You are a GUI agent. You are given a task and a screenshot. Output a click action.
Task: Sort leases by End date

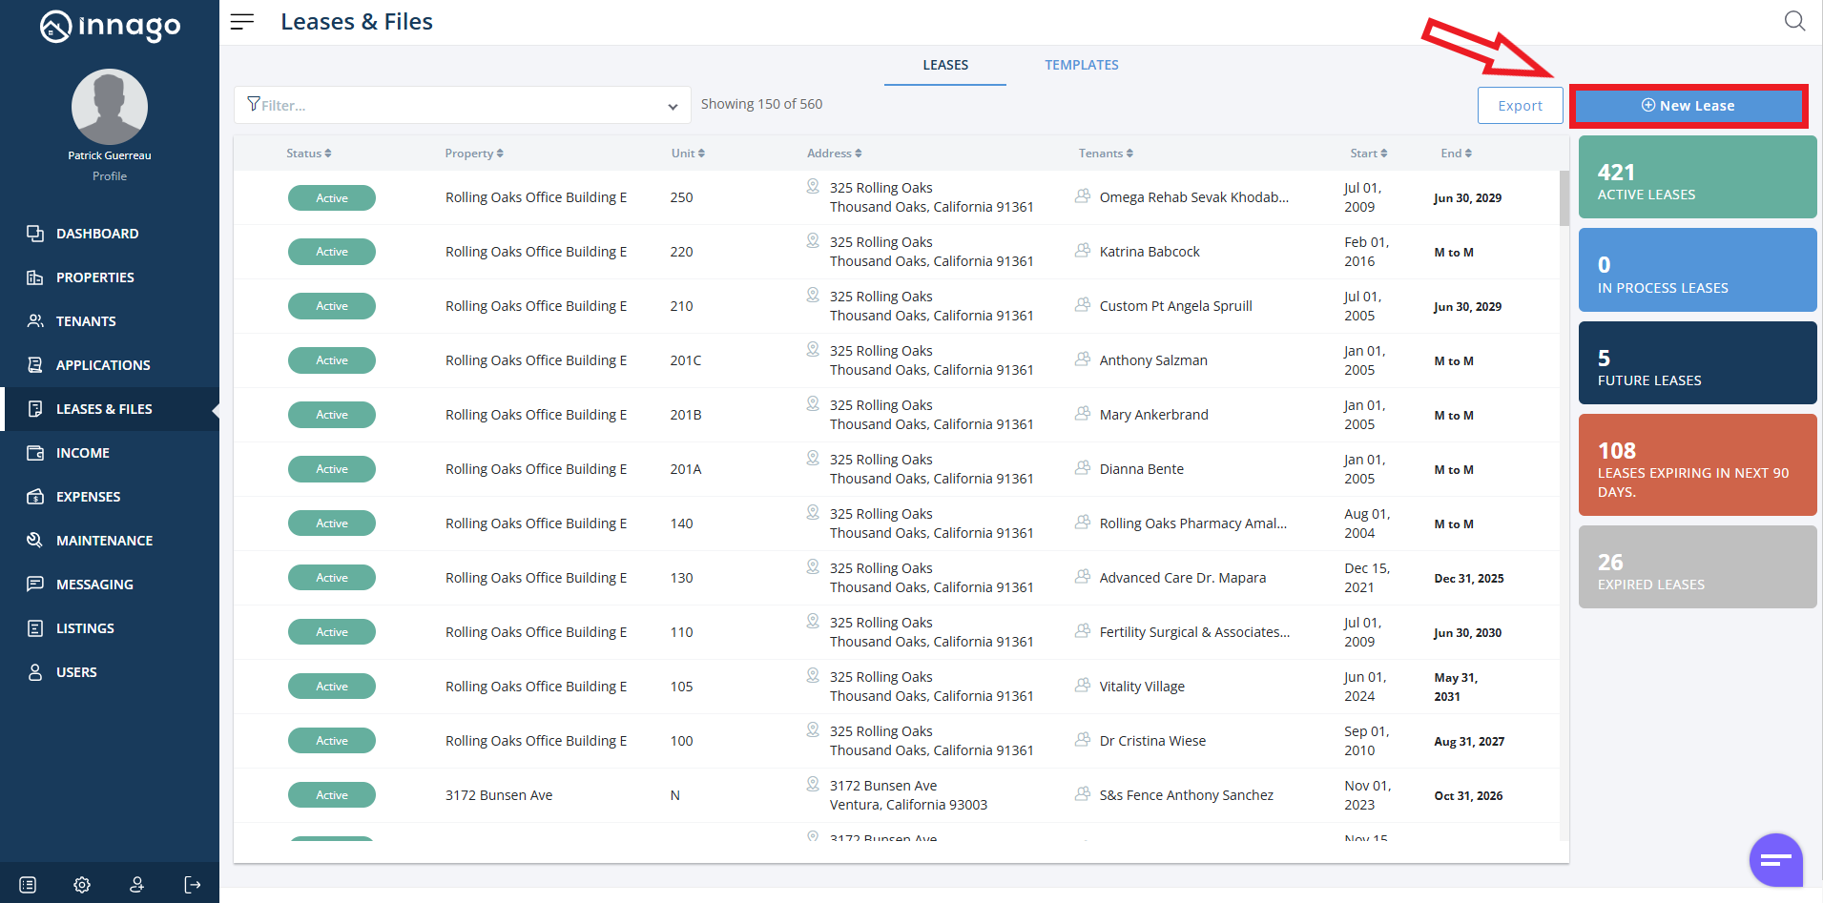[x=1456, y=154]
